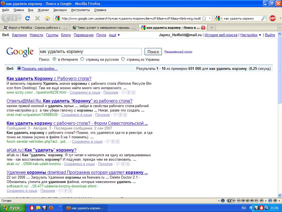Click the 'Поиск' search button
The height and width of the screenshot is (212, 282).
[153, 52]
